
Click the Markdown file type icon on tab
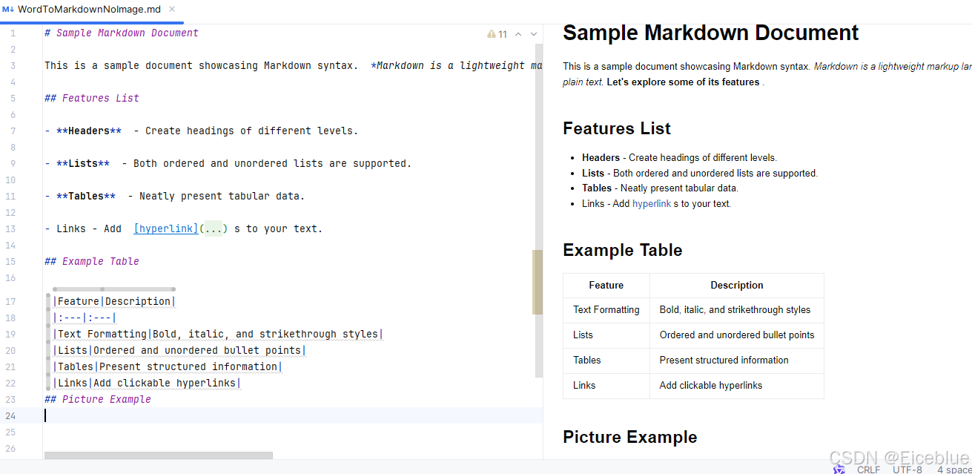pos(9,9)
